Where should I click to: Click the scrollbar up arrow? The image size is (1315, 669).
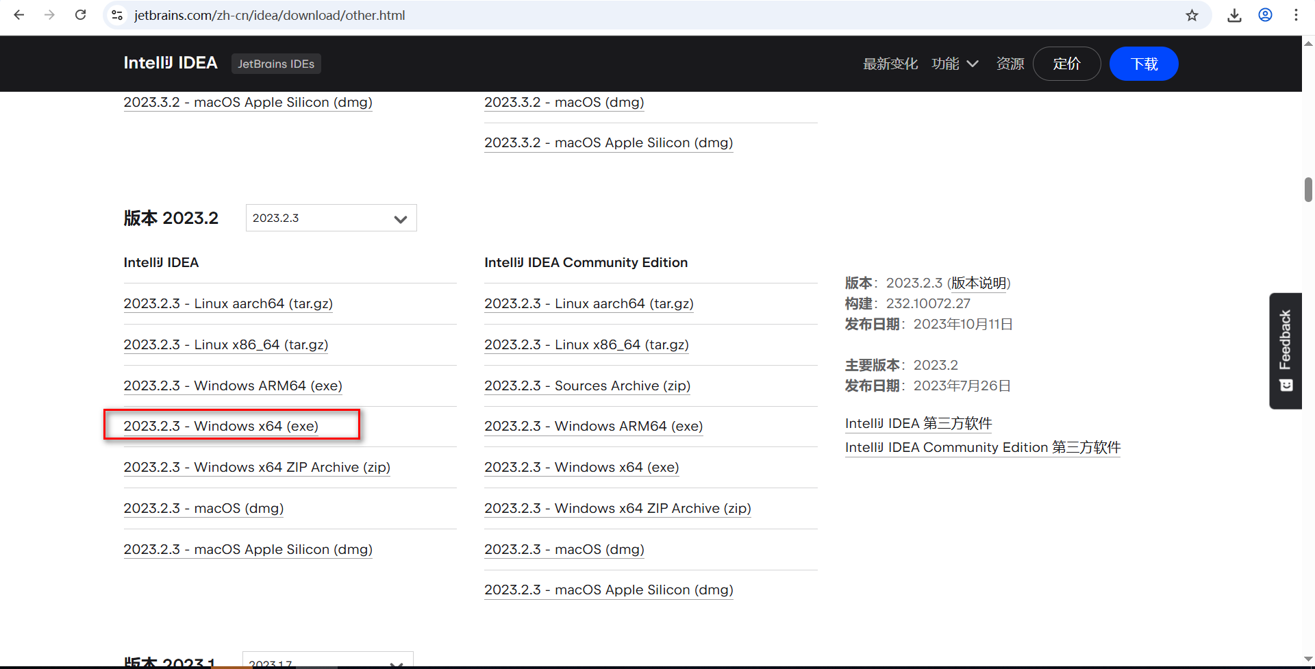(1308, 43)
